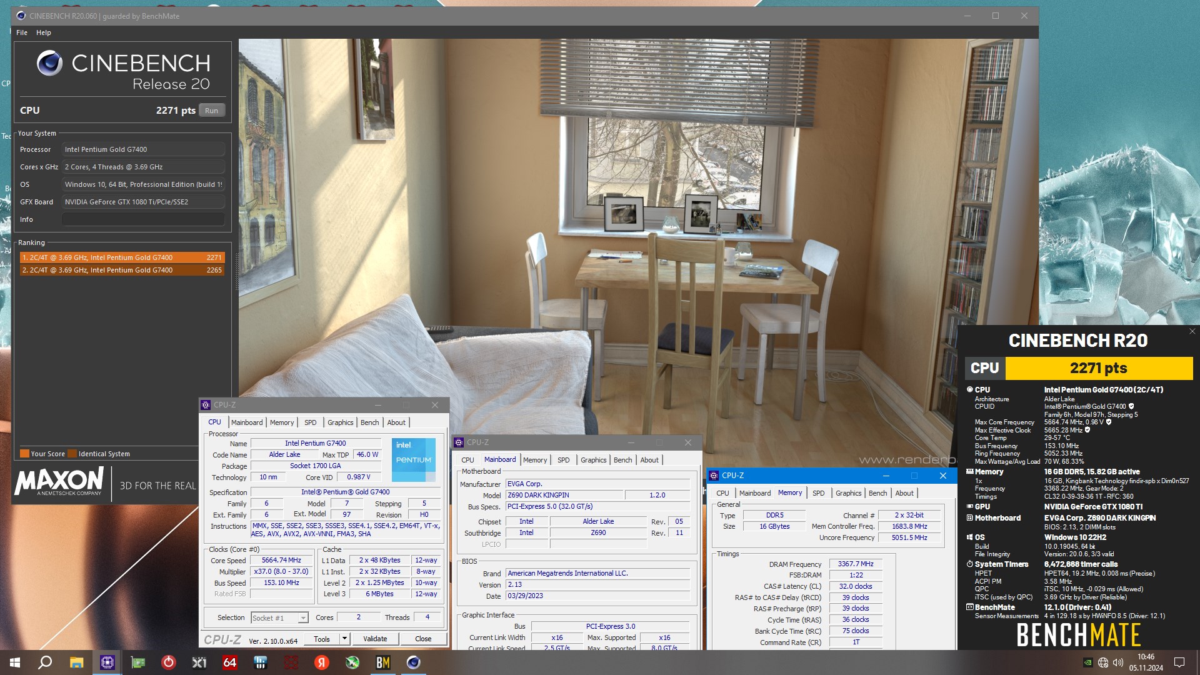The height and width of the screenshot is (675, 1200).
Task: Select second ranking entry scoring 2265
Action: [122, 270]
